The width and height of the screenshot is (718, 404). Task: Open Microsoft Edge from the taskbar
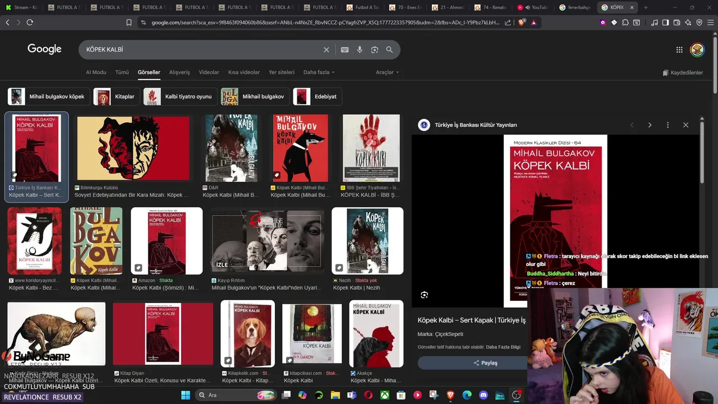click(467, 395)
